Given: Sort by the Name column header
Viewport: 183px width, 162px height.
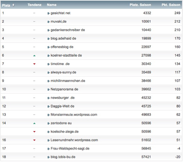Looking at the screenshot, I should pyautogui.click(x=52, y=5).
